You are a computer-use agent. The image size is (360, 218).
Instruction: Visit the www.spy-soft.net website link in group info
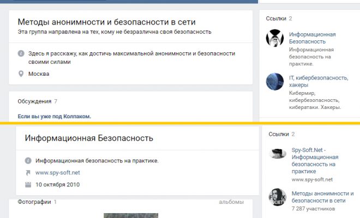(58, 173)
